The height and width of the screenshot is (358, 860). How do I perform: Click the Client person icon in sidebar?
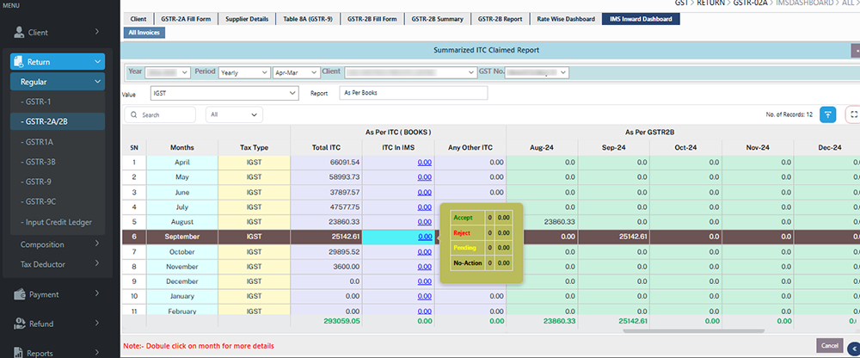(x=19, y=33)
